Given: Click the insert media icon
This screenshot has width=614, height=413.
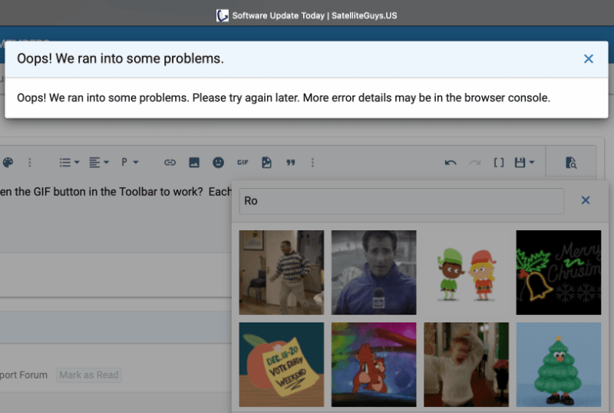Looking at the screenshot, I should pyautogui.click(x=266, y=163).
